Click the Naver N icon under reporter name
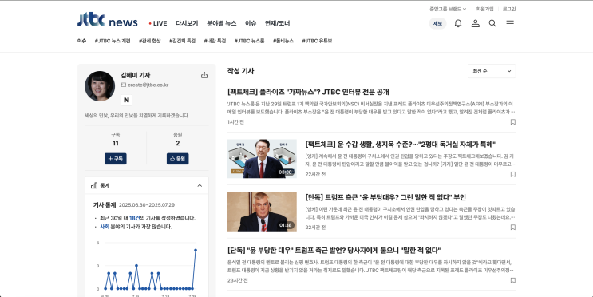This screenshot has width=593, height=297. 127,100
